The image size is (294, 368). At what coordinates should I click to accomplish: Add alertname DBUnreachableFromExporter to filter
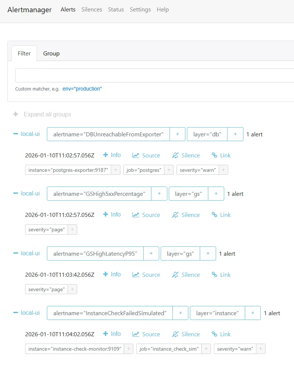178,134
